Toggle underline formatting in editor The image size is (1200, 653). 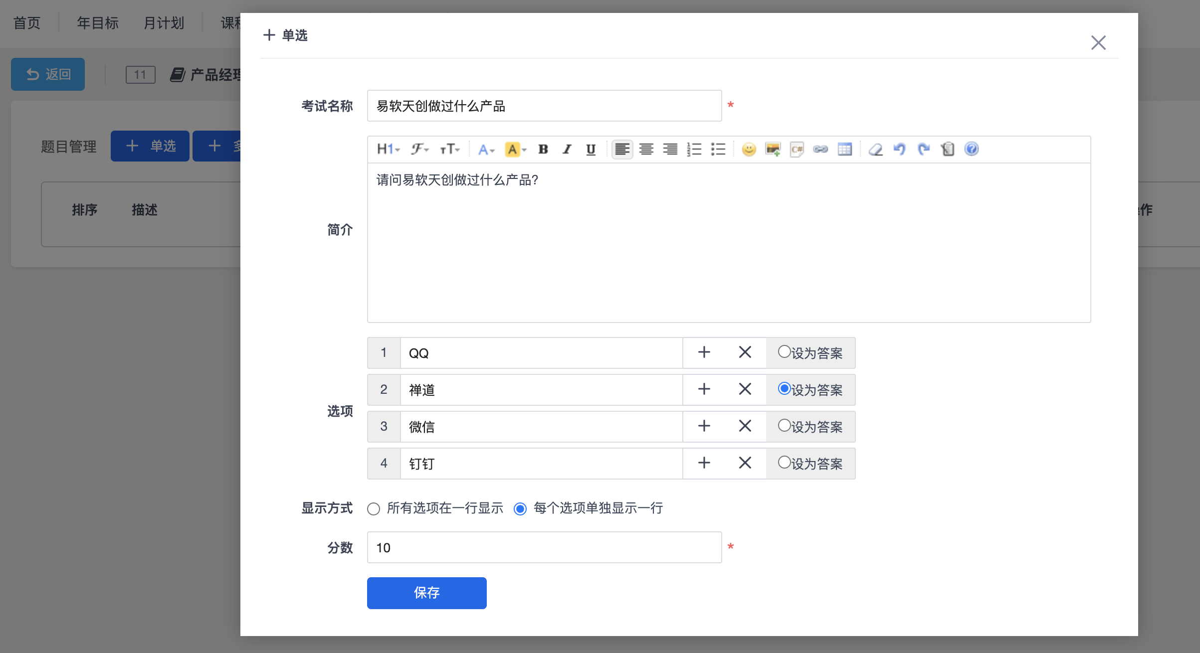coord(591,149)
